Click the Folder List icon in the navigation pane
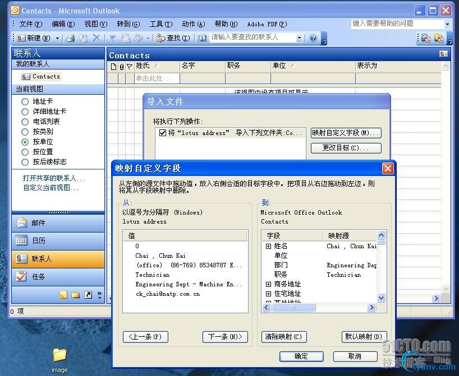The image size is (459, 376). point(76,295)
